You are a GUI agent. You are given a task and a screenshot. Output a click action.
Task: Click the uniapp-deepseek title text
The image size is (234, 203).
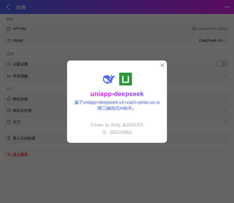(117, 94)
